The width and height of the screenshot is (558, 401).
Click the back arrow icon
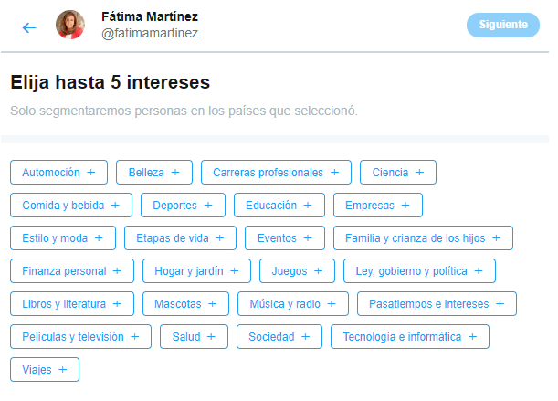[29, 27]
